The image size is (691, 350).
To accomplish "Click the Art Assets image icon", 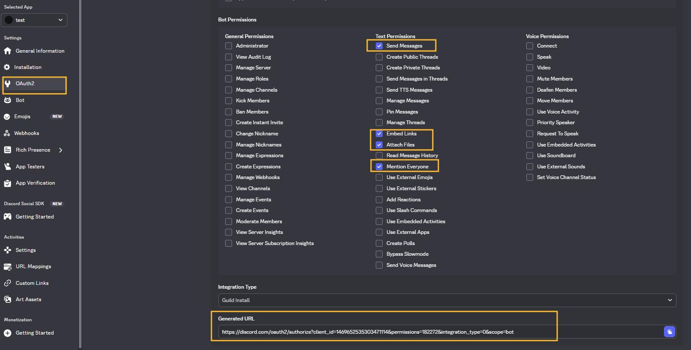I will coord(7,299).
